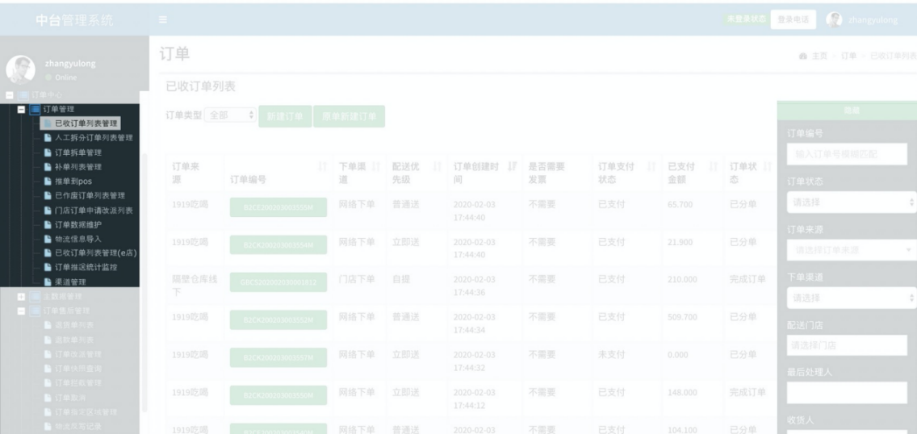Image resolution: width=917 pixels, height=434 pixels.
Task: Open the 订单状态 请选择 dropdown
Action: (x=852, y=202)
